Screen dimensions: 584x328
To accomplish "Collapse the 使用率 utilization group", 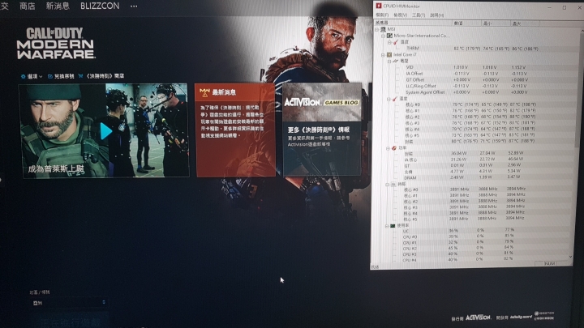I will (387, 225).
